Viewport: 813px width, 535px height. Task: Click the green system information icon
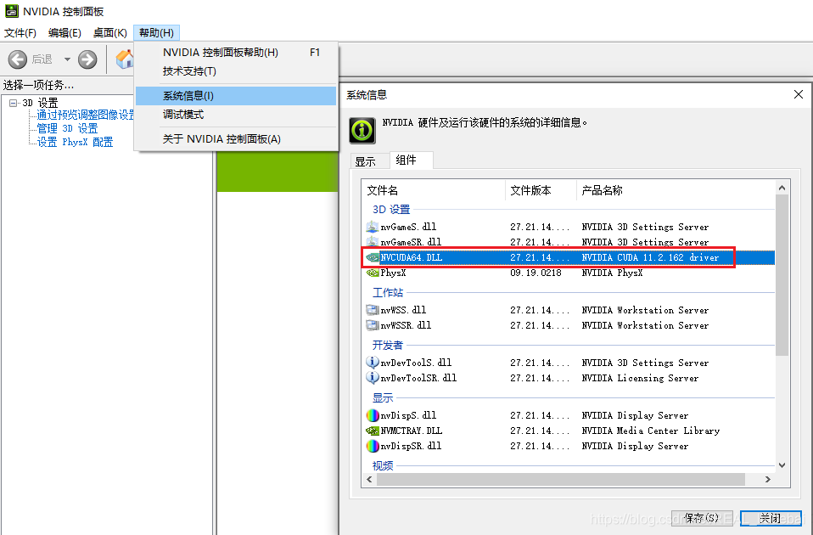[362, 130]
